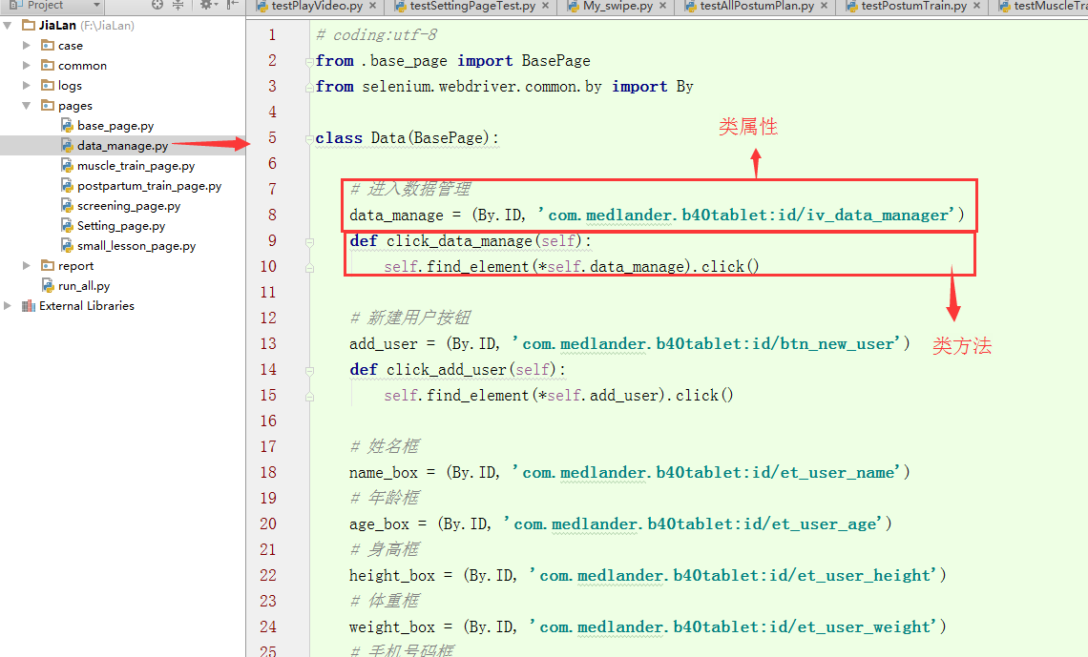Click the Python file icon beside data_manage.py

69,145
